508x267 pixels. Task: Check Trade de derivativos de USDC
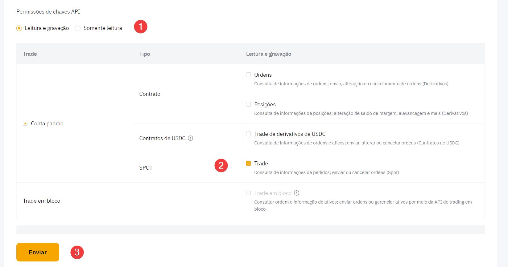[248, 134]
